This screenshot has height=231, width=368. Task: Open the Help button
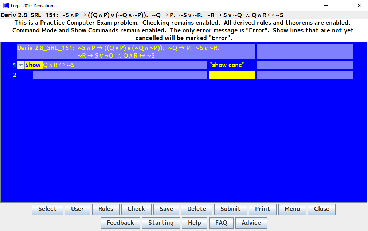click(195, 223)
